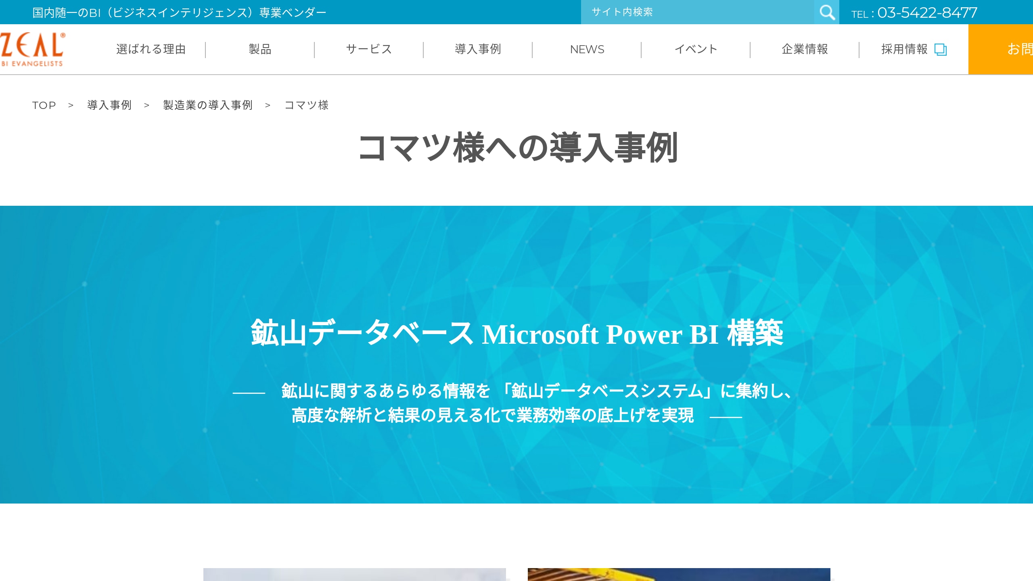Call the phone number 03-5422-8477

927,13
